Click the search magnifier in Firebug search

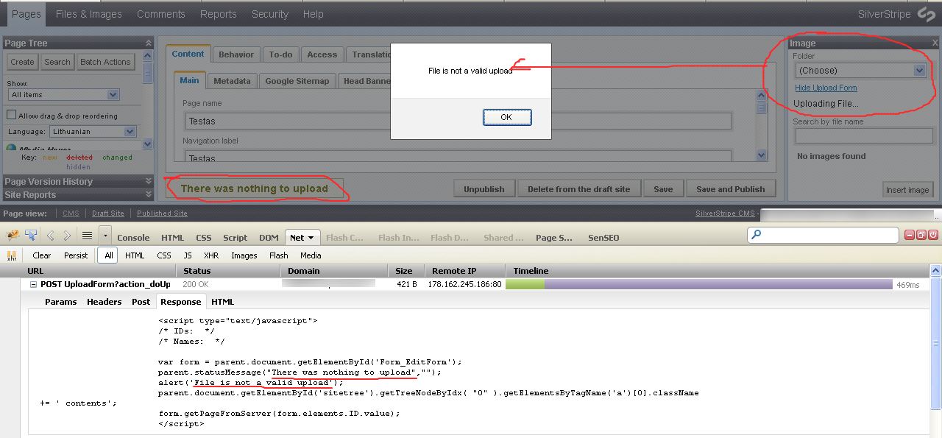[x=757, y=235]
